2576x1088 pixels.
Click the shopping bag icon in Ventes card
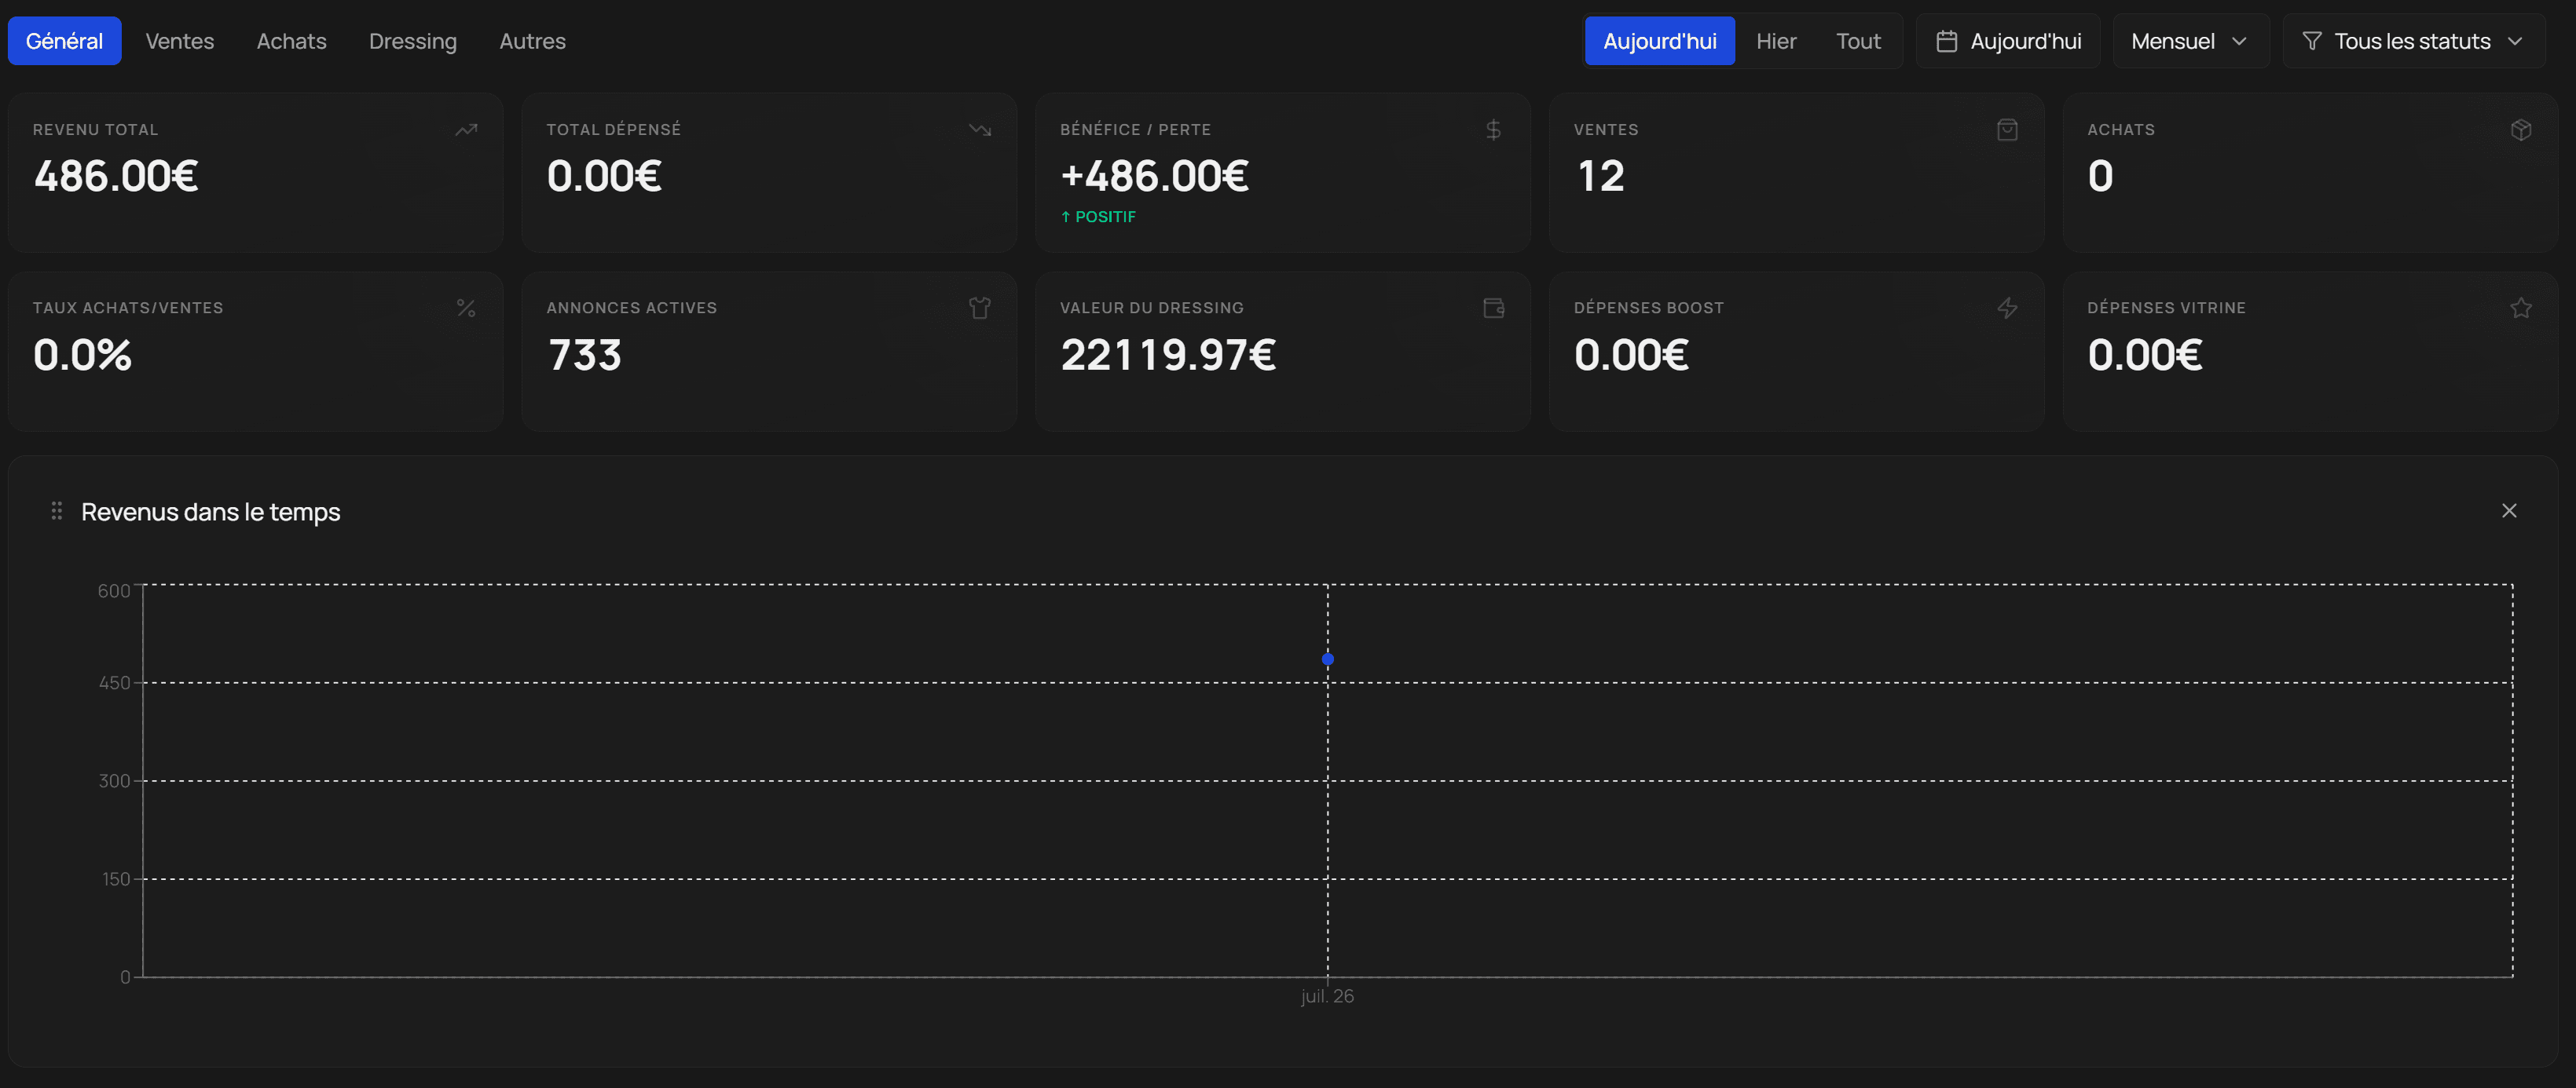(x=2007, y=130)
